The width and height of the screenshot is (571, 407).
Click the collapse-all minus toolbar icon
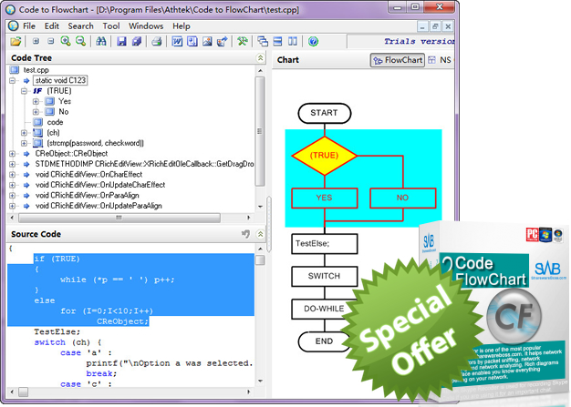pos(50,41)
